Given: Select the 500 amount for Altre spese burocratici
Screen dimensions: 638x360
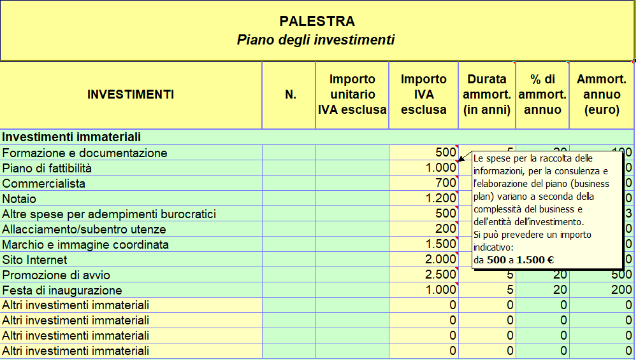Looking at the screenshot, I should click(424, 214).
